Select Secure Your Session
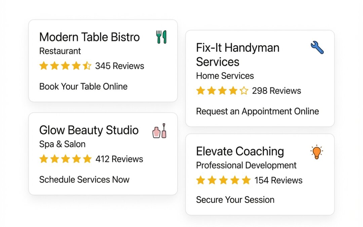This screenshot has height=227, width=363. 235,200
